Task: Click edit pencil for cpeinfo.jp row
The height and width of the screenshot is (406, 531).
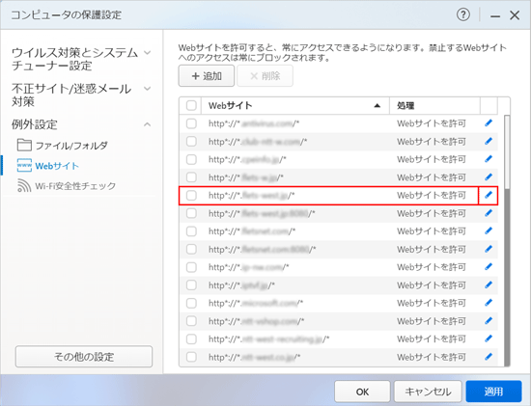Action: pos(489,159)
